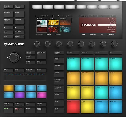The width and height of the screenshot is (126, 117).
Task: Click the left page arrow button under Browser
Action: point(8,27)
